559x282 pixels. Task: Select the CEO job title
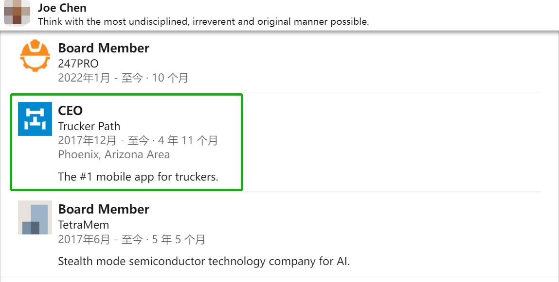71,111
